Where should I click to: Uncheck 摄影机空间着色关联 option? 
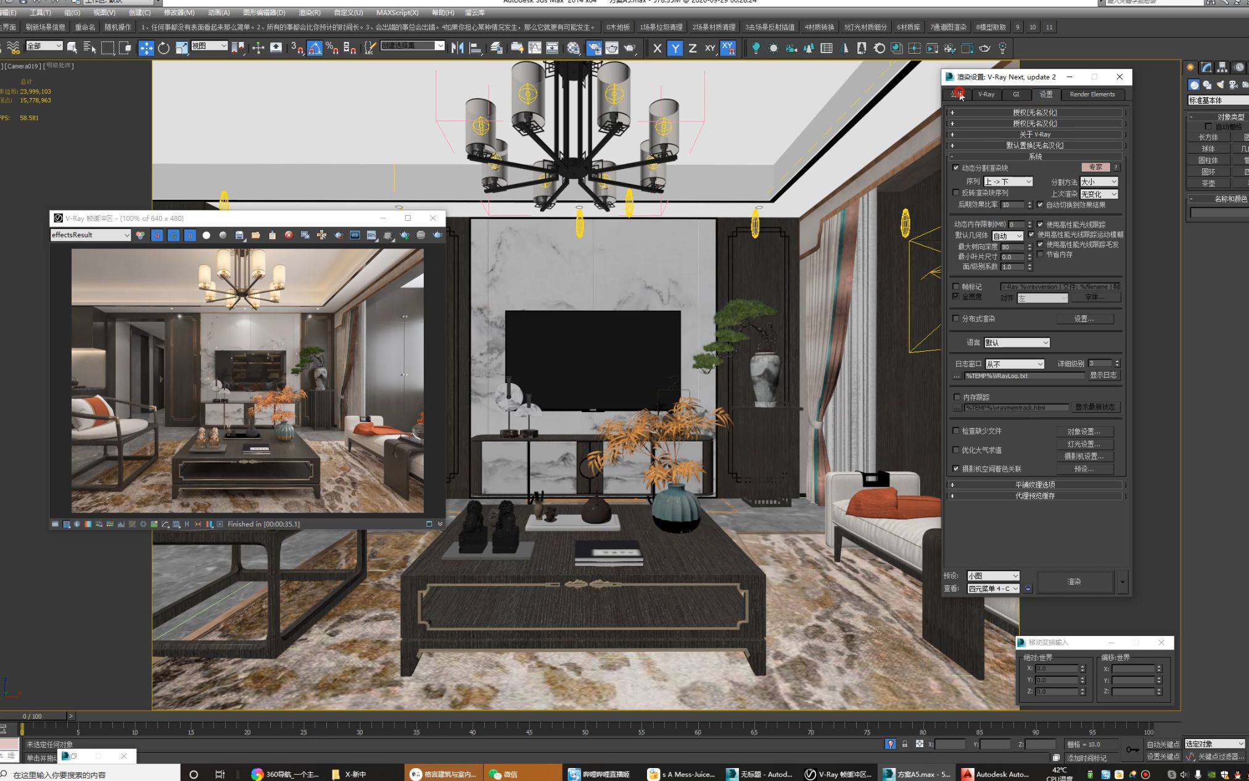pos(956,469)
